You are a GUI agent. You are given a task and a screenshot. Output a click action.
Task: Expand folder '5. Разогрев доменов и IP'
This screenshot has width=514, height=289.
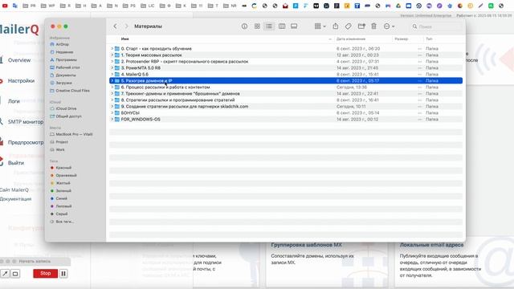coord(112,80)
